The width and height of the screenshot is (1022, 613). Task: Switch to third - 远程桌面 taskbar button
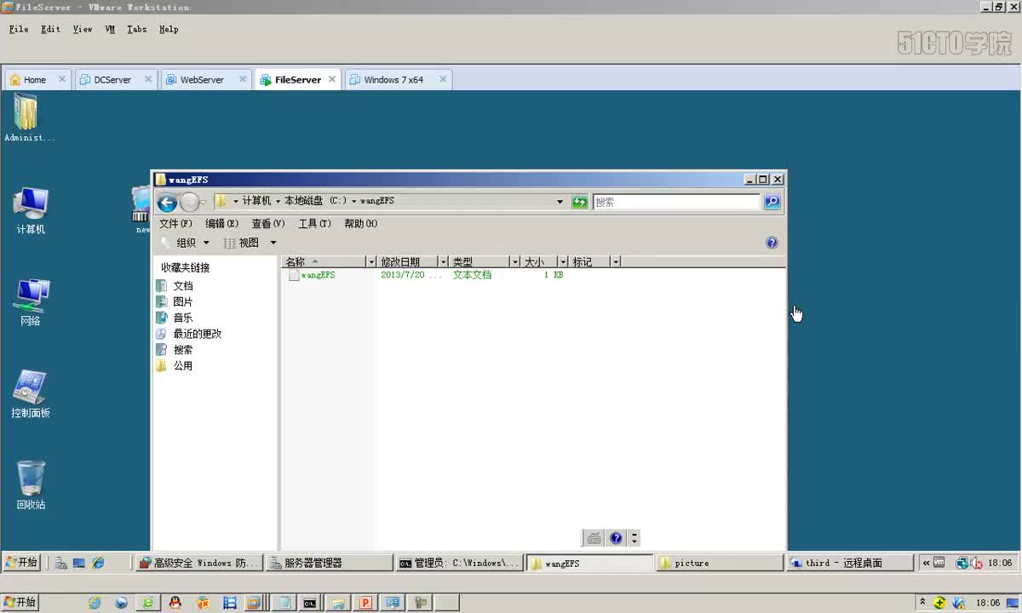point(849,563)
